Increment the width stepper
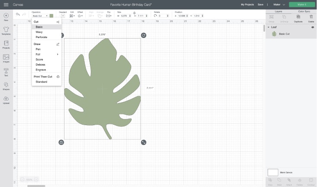317x187 pixels. (130, 15)
